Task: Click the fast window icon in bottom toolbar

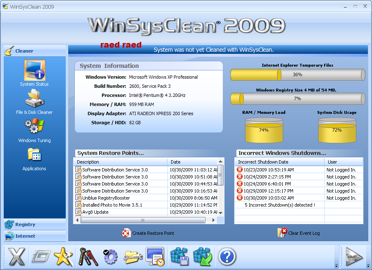Action: (x=41, y=256)
